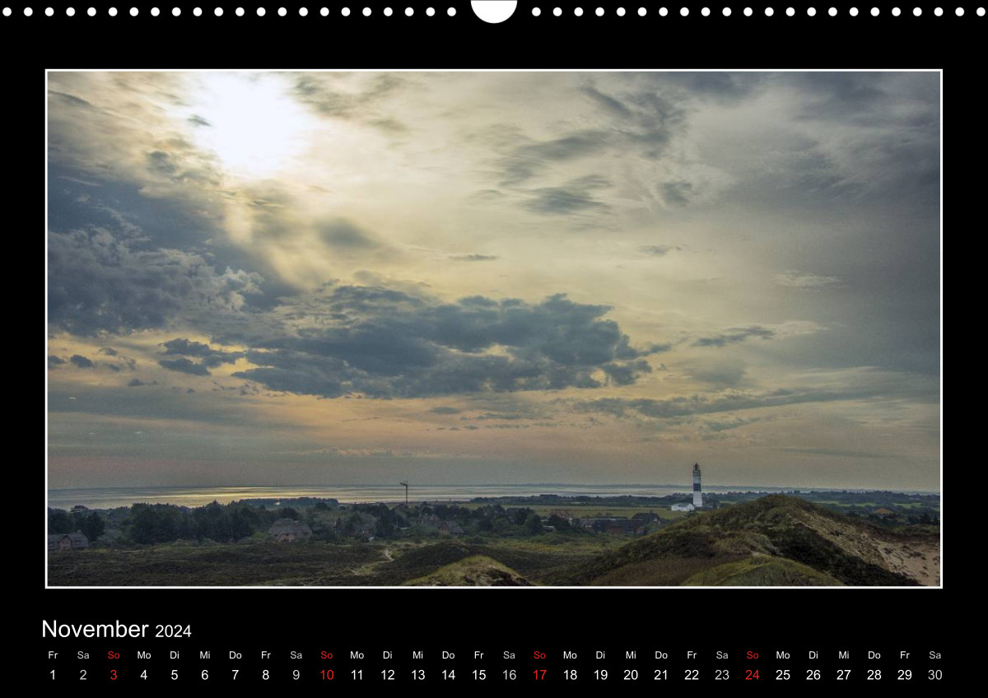Open the lighthouse landscape photo
This screenshot has width=988, height=698.
[x=494, y=328]
